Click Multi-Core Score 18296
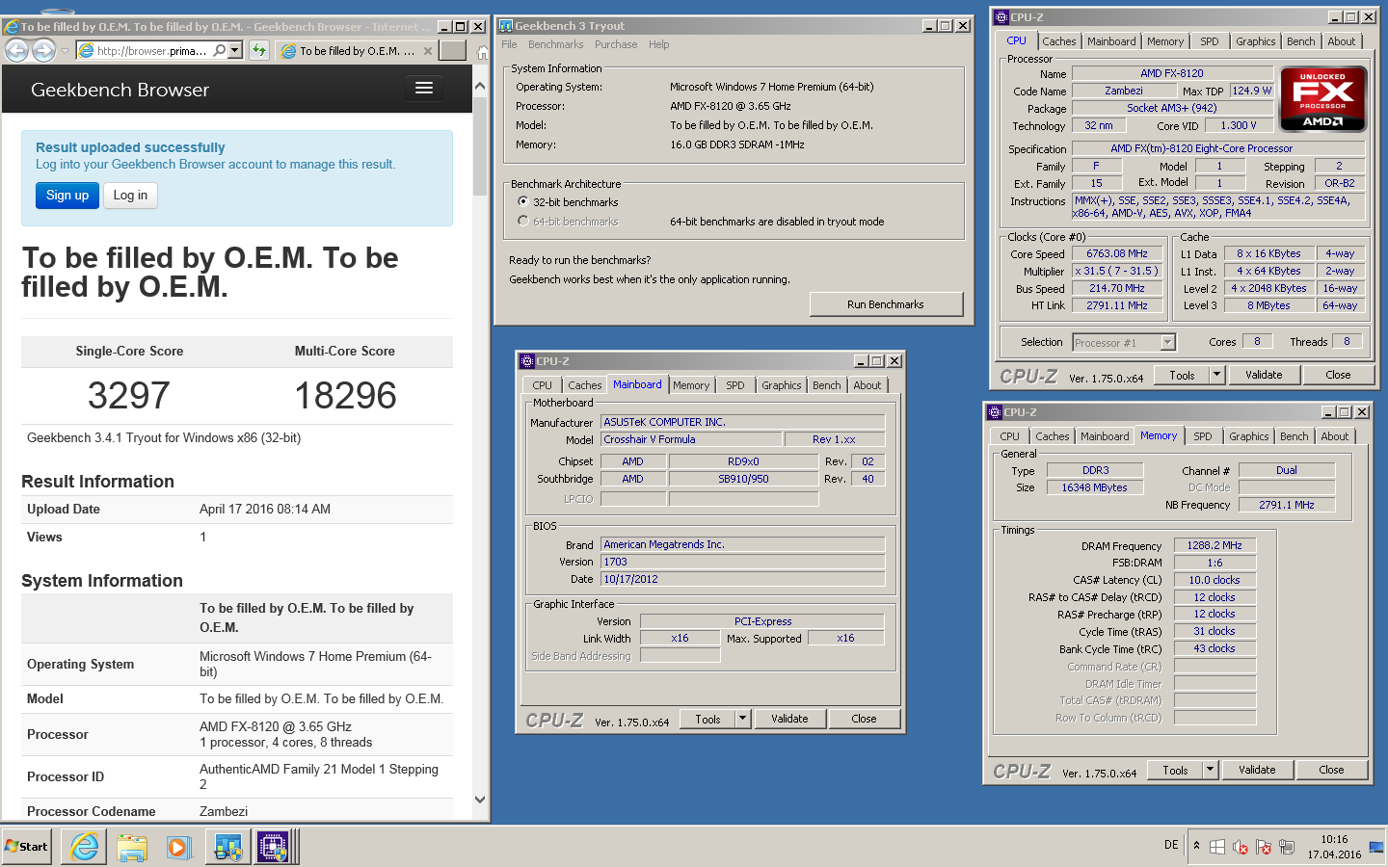The width and height of the screenshot is (1388, 867). pos(345,396)
